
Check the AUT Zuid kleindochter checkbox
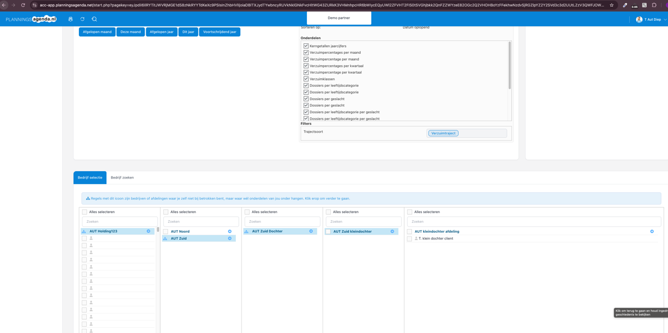328,232
